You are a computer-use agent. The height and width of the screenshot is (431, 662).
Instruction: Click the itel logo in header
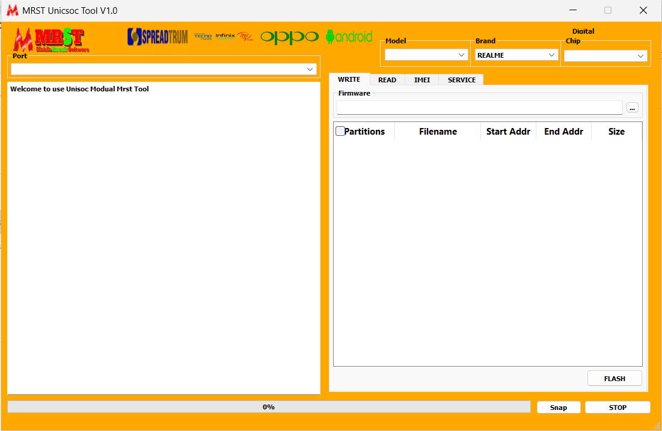[x=245, y=36]
